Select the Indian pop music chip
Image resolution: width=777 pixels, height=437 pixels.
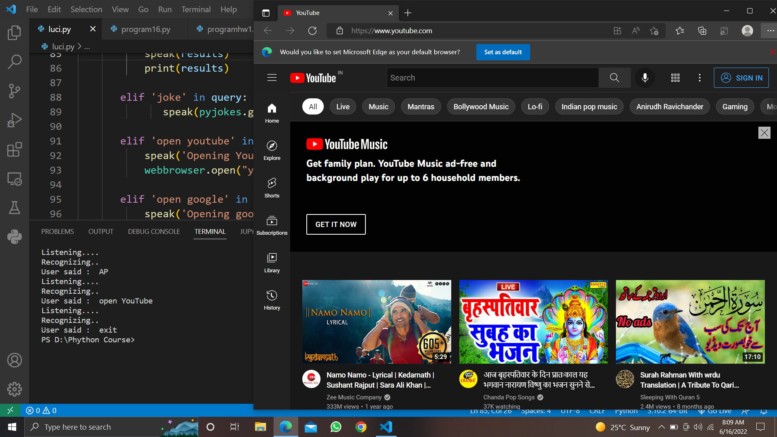point(589,107)
